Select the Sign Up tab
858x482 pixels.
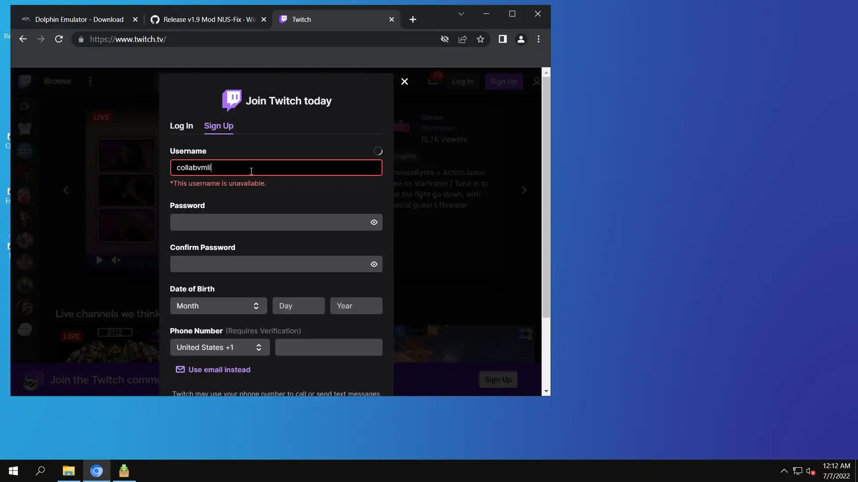pyautogui.click(x=219, y=126)
